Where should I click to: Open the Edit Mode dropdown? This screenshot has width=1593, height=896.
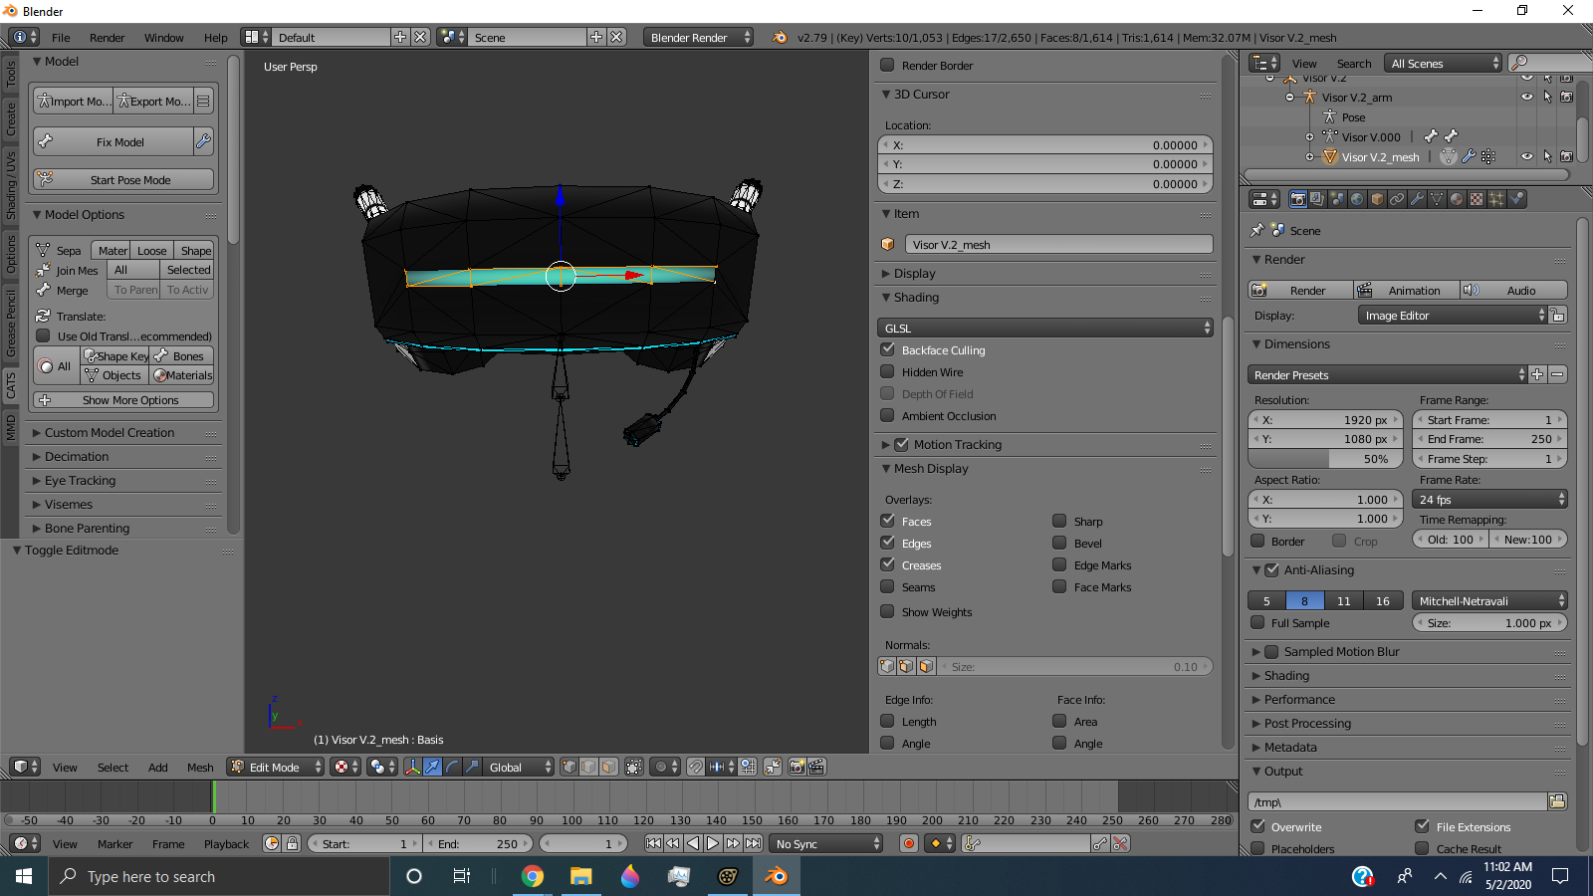[x=276, y=767]
